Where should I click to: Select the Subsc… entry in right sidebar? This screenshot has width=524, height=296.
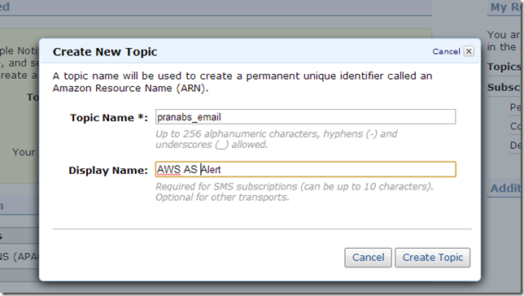coord(504,88)
